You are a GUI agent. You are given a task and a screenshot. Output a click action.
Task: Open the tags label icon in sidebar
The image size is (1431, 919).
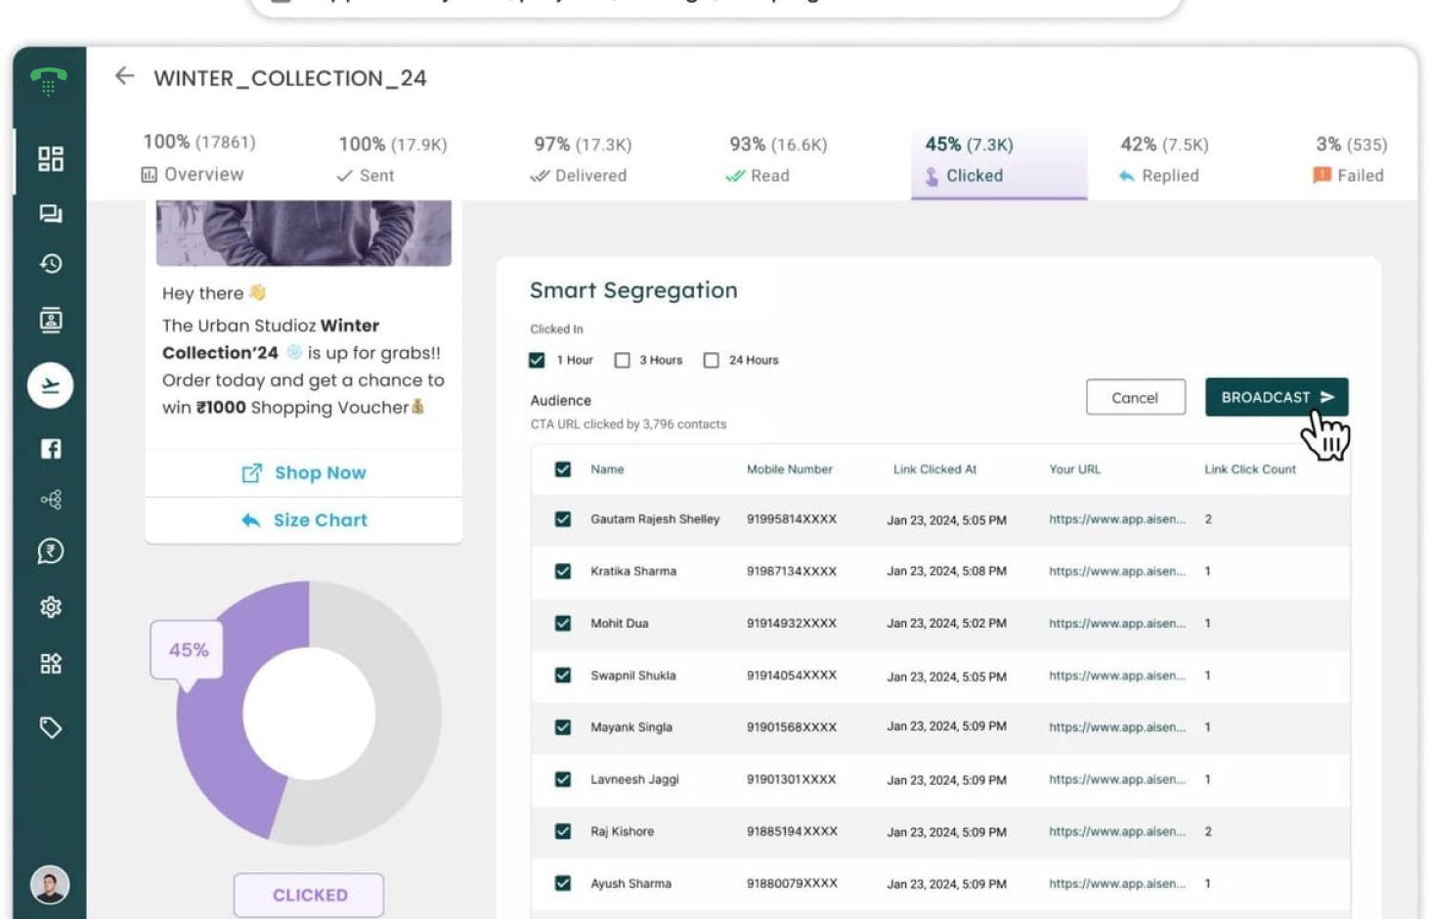point(50,727)
